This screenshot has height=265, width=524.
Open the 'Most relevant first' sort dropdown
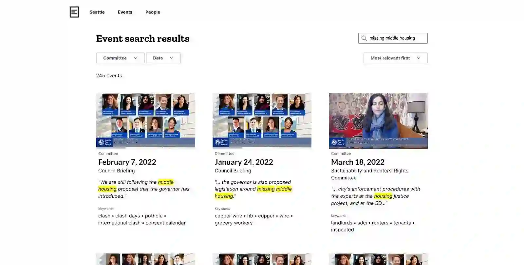pyautogui.click(x=396, y=58)
